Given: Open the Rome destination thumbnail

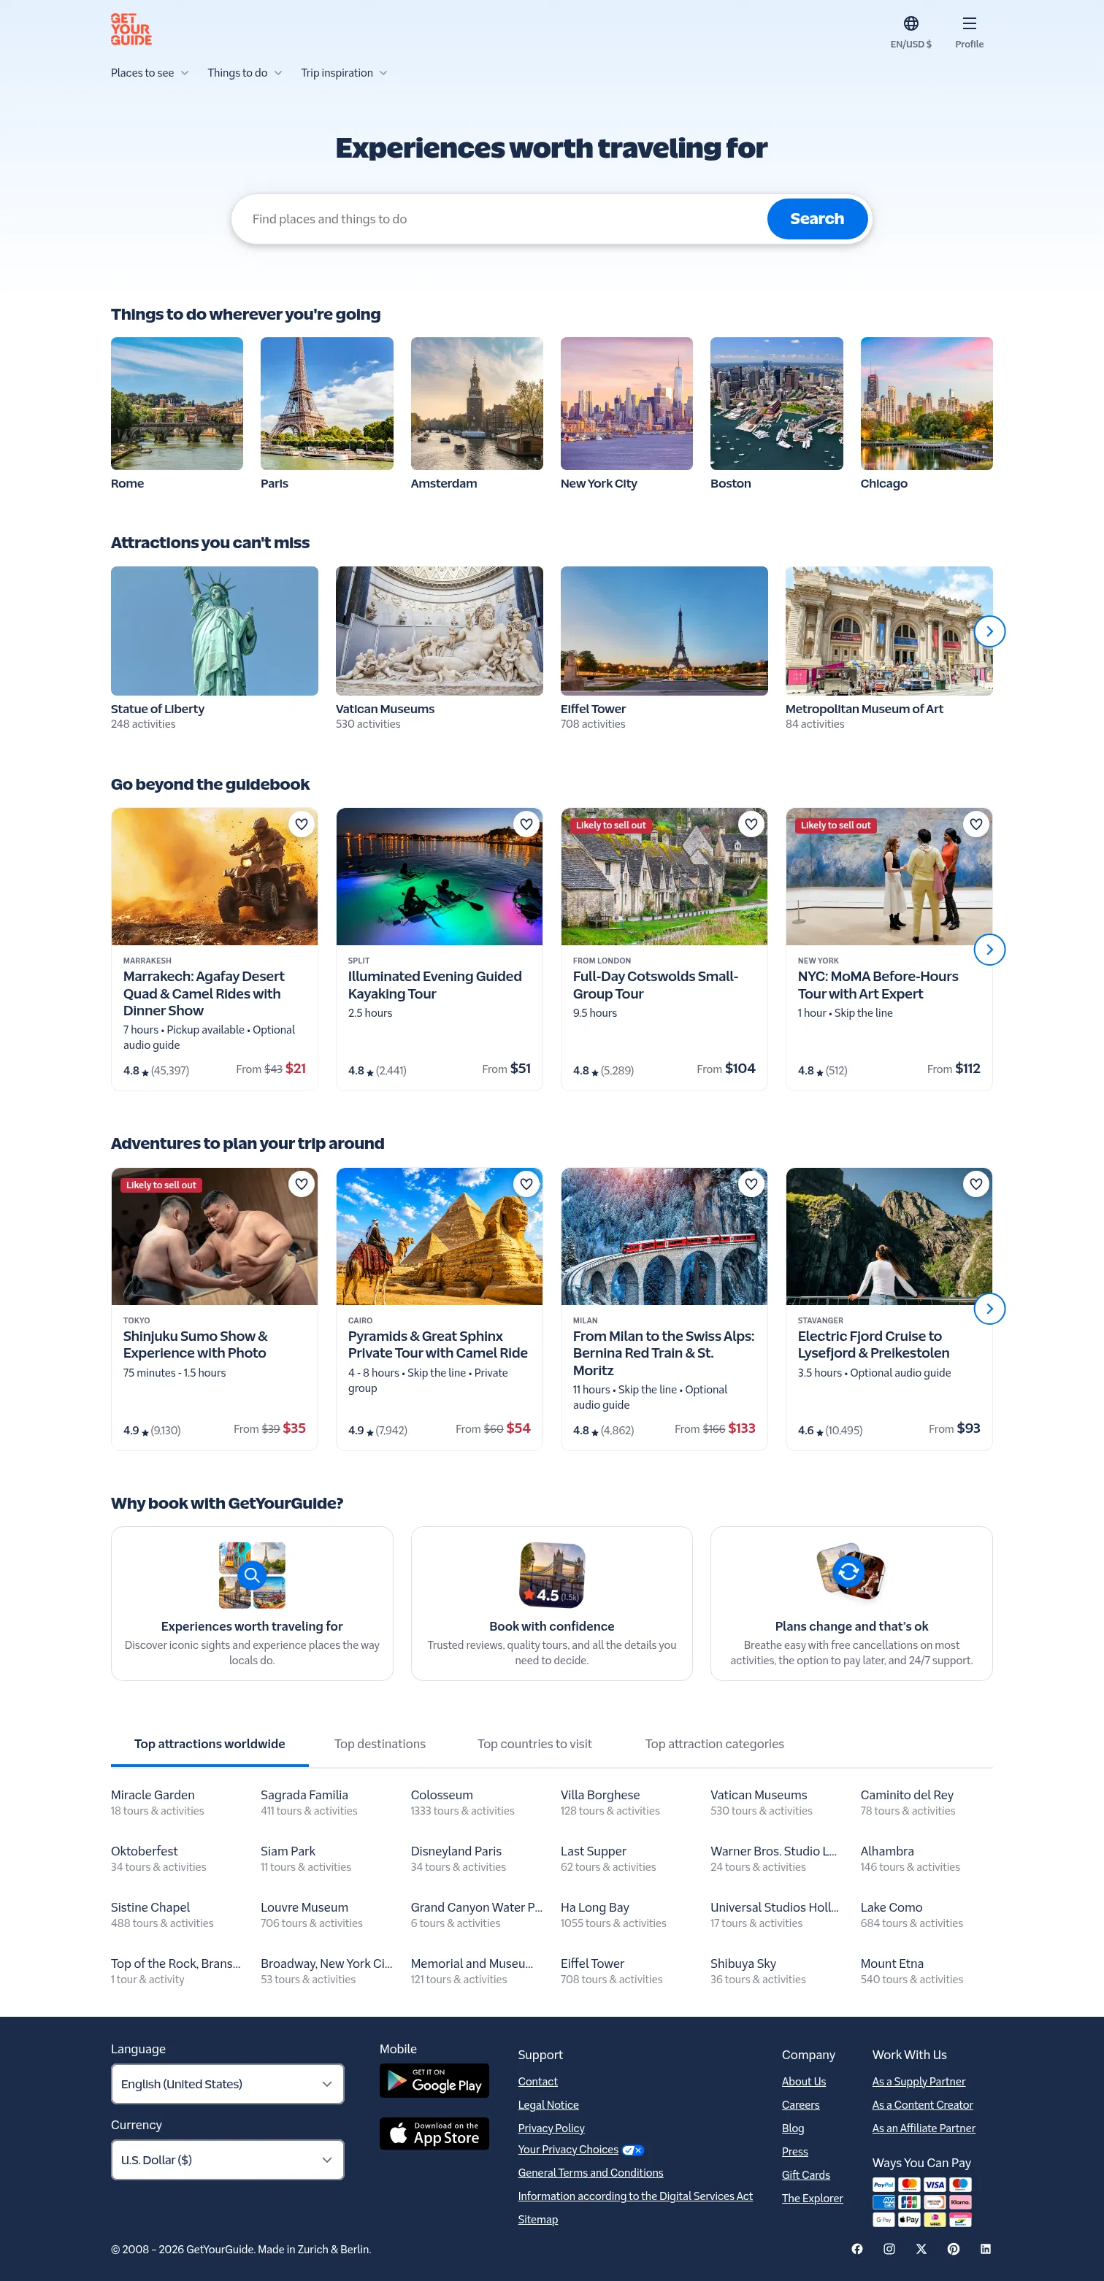Looking at the screenshot, I should click(176, 403).
